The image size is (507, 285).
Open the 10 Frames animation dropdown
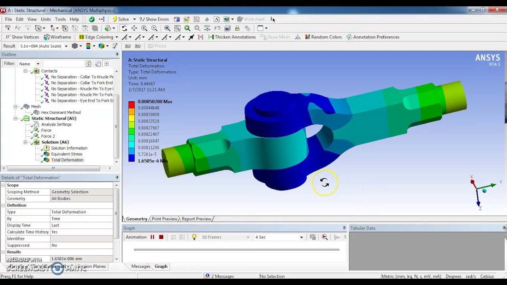(x=248, y=237)
